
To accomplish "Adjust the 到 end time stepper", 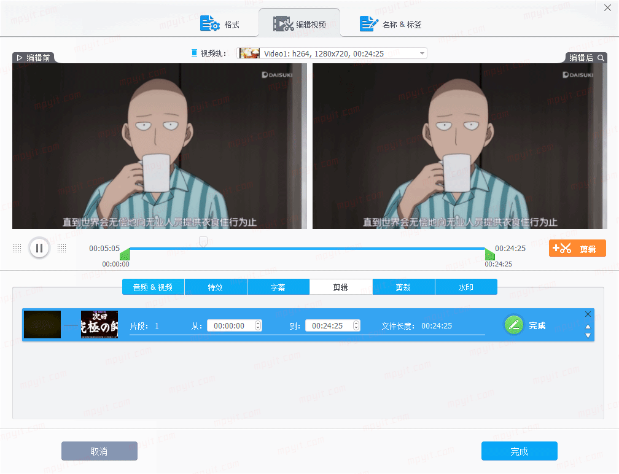I will coord(356,325).
